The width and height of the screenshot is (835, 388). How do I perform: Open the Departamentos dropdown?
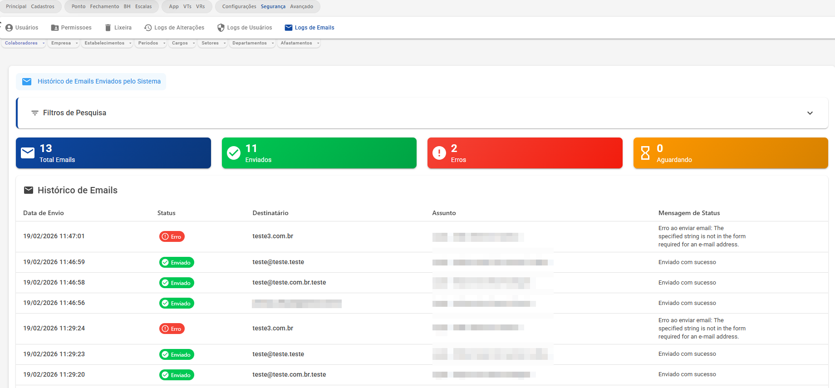coord(252,43)
